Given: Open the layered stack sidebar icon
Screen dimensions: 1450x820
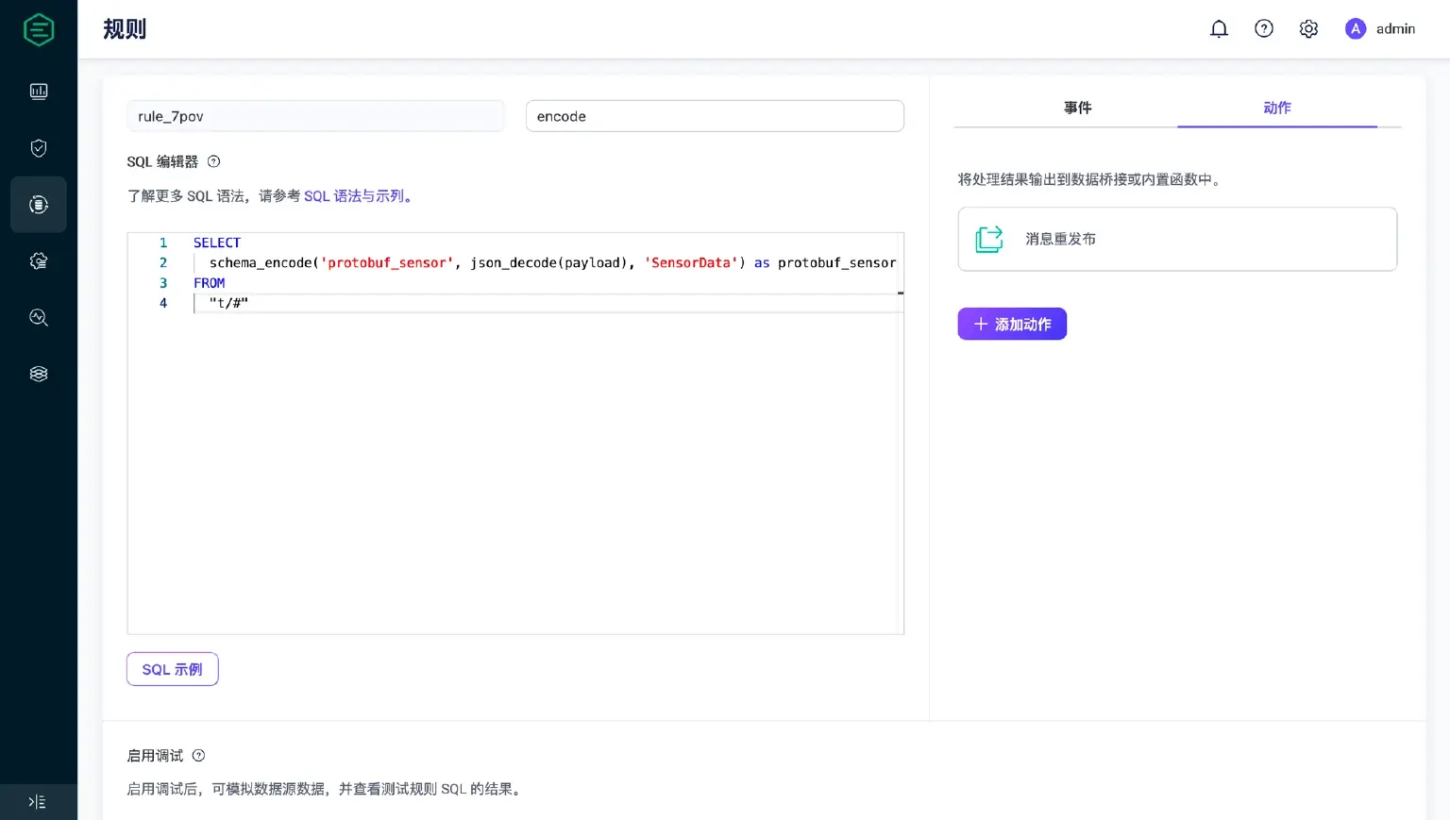Looking at the screenshot, I should click(39, 375).
